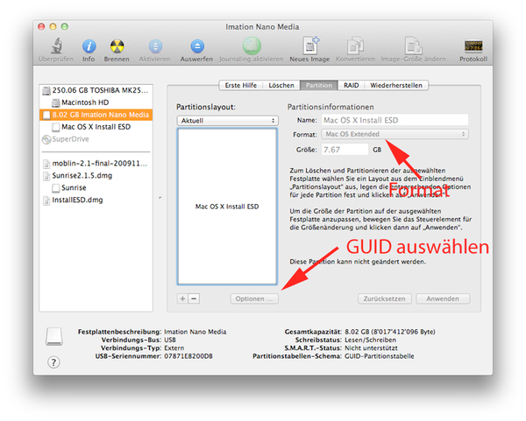
Task: Open the RAID tab
Action: pyautogui.click(x=351, y=86)
